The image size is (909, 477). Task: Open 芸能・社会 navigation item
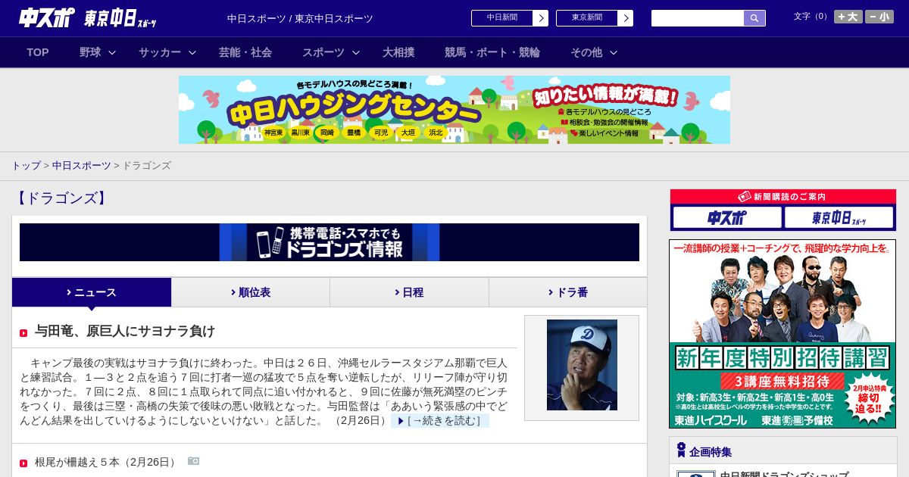[x=245, y=52]
